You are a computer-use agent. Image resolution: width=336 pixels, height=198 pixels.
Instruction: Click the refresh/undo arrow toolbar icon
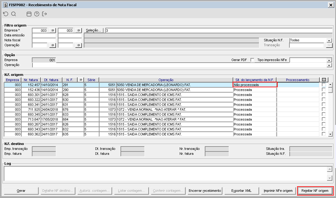coord(6,14)
